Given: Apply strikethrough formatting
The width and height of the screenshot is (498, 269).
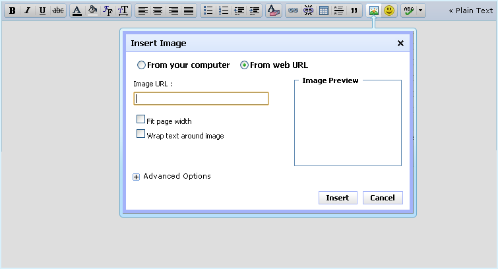Looking at the screenshot, I should (x=58, y=11).
